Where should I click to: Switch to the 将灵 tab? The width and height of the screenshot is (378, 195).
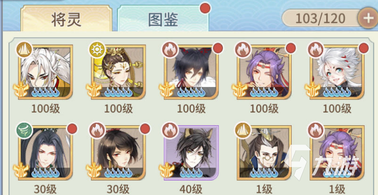click(x=66, y=19)
